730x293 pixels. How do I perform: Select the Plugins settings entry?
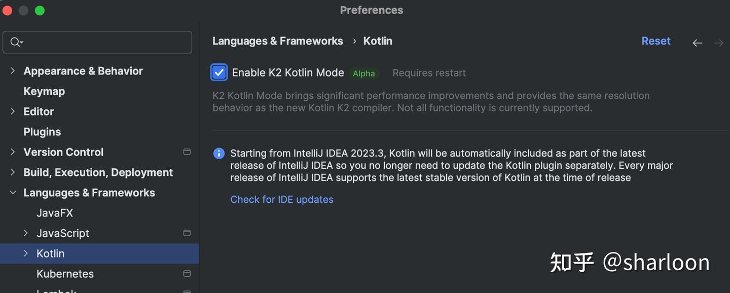[x=42, y=131]
